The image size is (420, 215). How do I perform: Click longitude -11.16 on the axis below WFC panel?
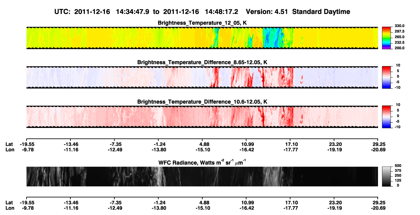70,208
